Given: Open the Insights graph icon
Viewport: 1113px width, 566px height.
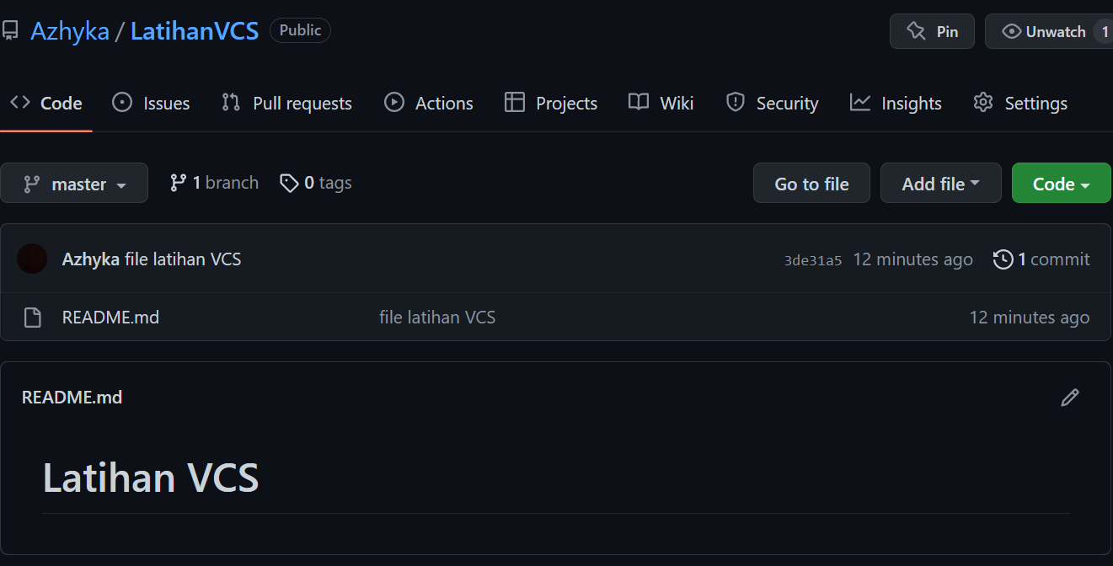Looking at the screenshot, I should click(859, 102).
